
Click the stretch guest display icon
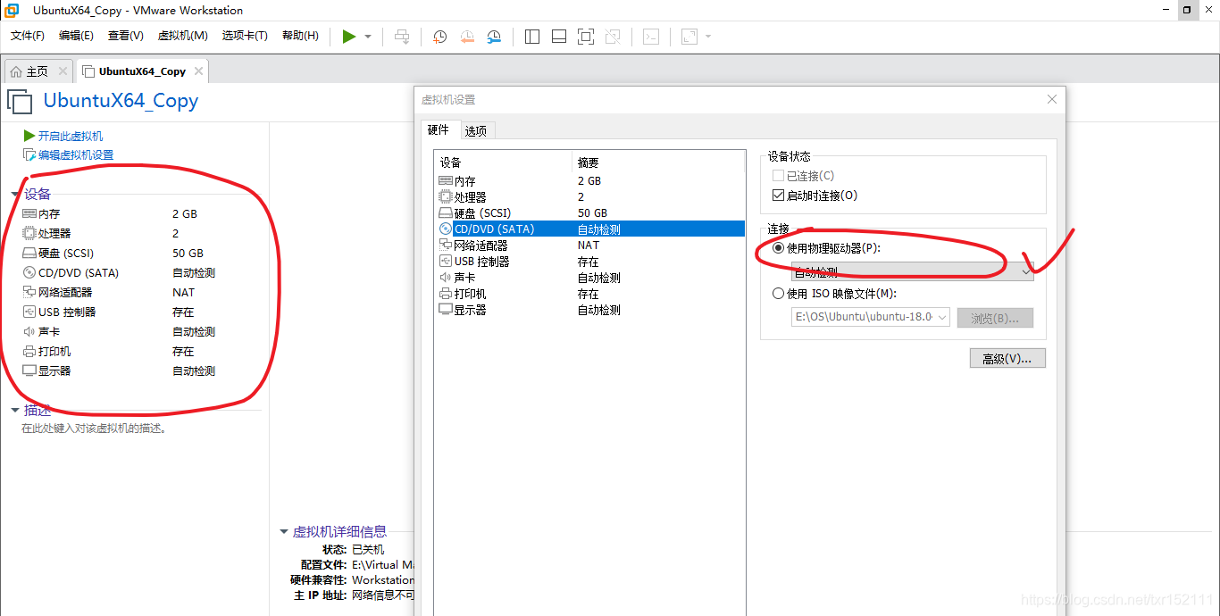[689, 36]
